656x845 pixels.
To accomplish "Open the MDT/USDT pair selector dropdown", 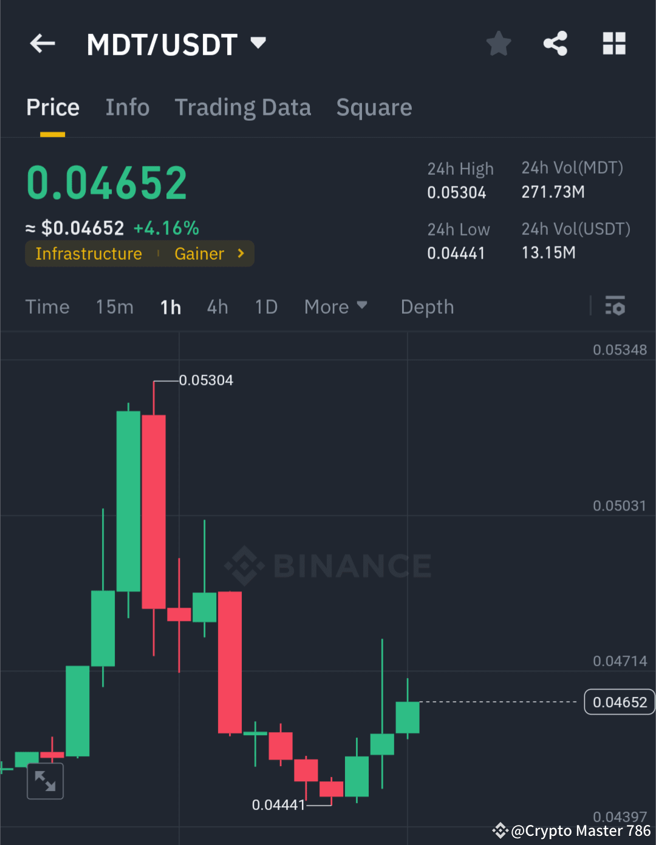I will 258,43.
